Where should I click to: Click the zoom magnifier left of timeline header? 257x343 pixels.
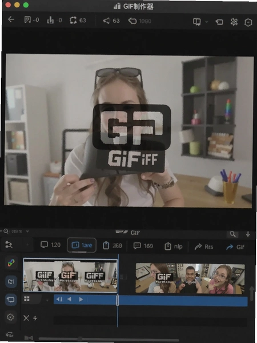(6, 231)
